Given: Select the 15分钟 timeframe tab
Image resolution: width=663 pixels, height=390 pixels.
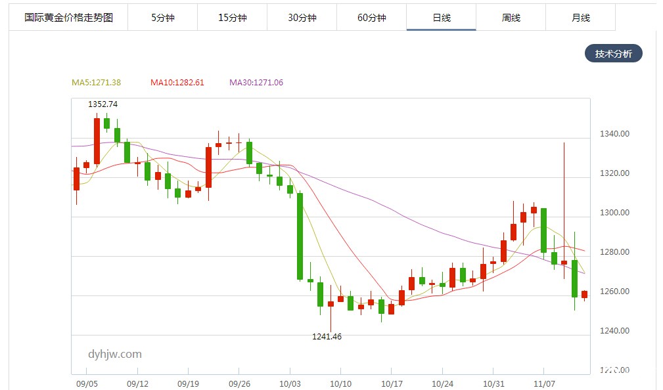Looking at the screenshot, I should [x=232, y=18].
